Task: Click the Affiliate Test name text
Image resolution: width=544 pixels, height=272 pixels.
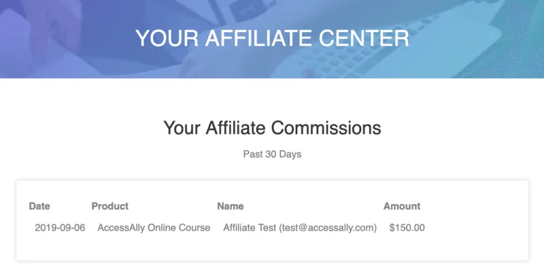Action: [x=250, y=228]
